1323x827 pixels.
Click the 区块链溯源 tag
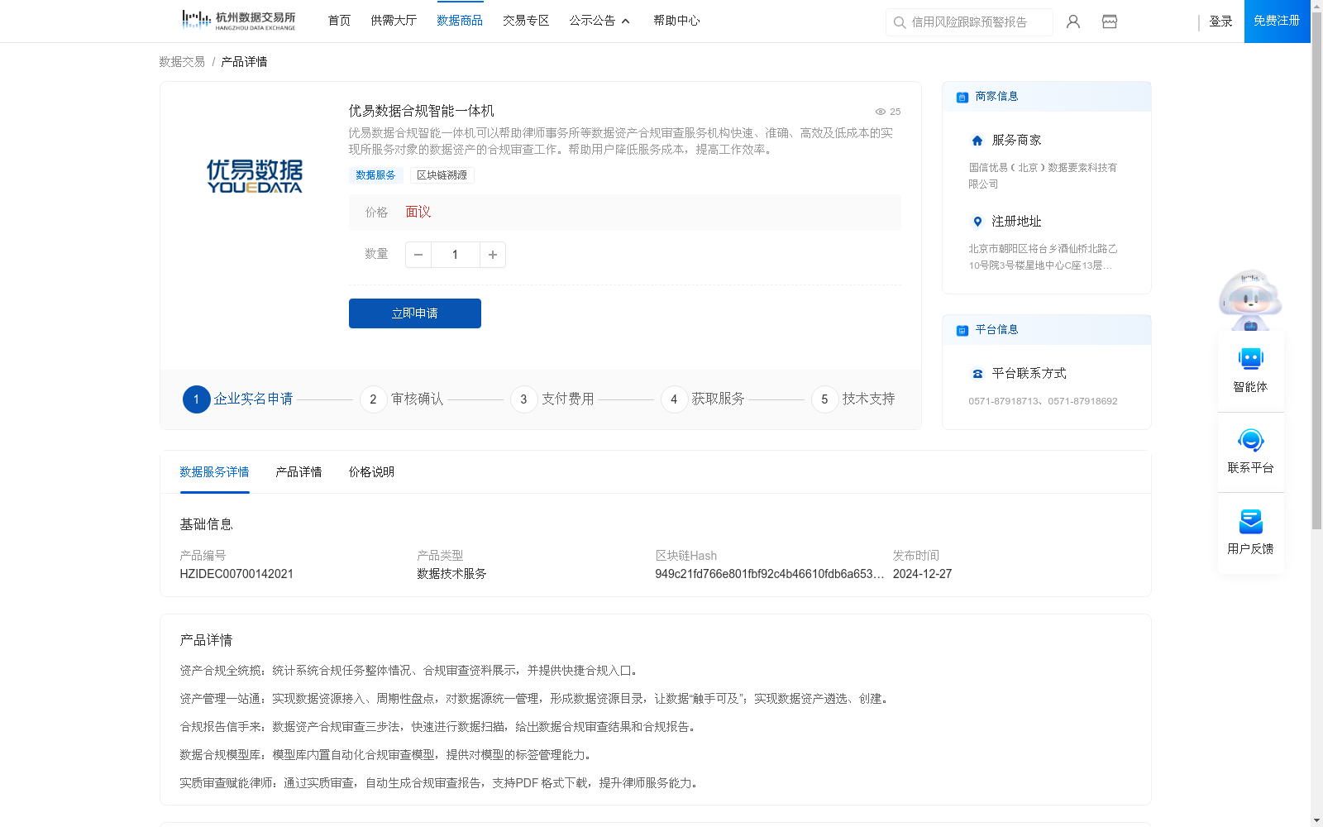pyautogui.click(x=442, y=175)
